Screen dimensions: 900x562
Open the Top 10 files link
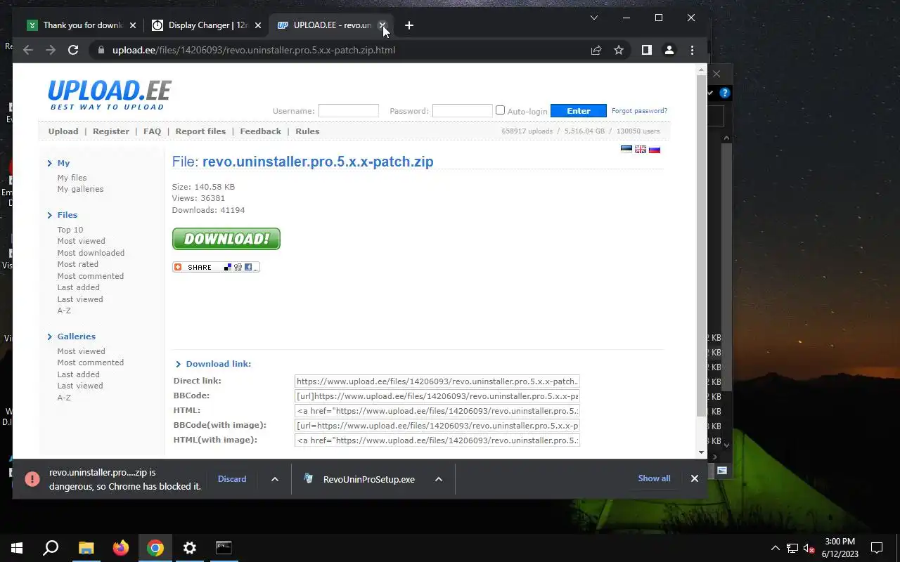[70, 230]
